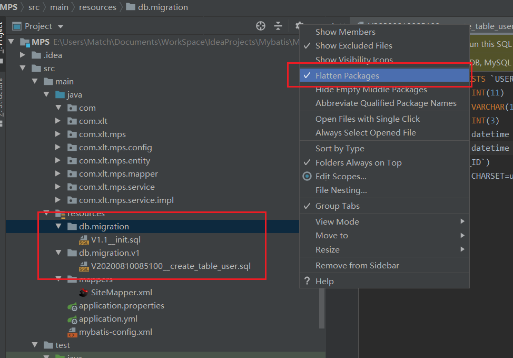Navigate to resources via the breadcrumb
The image size is (513, 358).
click(x=97, y=7)
